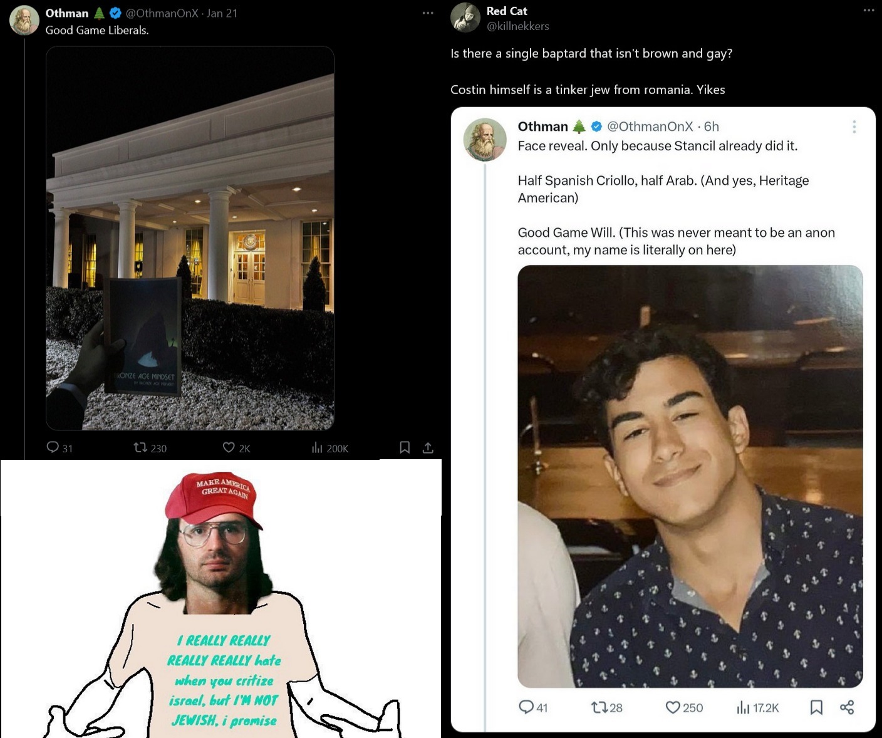Click reply icon with 31 replies
882x738 pixels.
53,447
